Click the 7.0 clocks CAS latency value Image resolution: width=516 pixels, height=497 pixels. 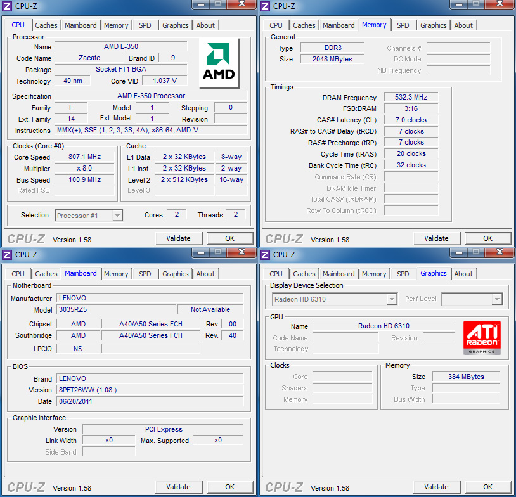click(x=411, y=120)
